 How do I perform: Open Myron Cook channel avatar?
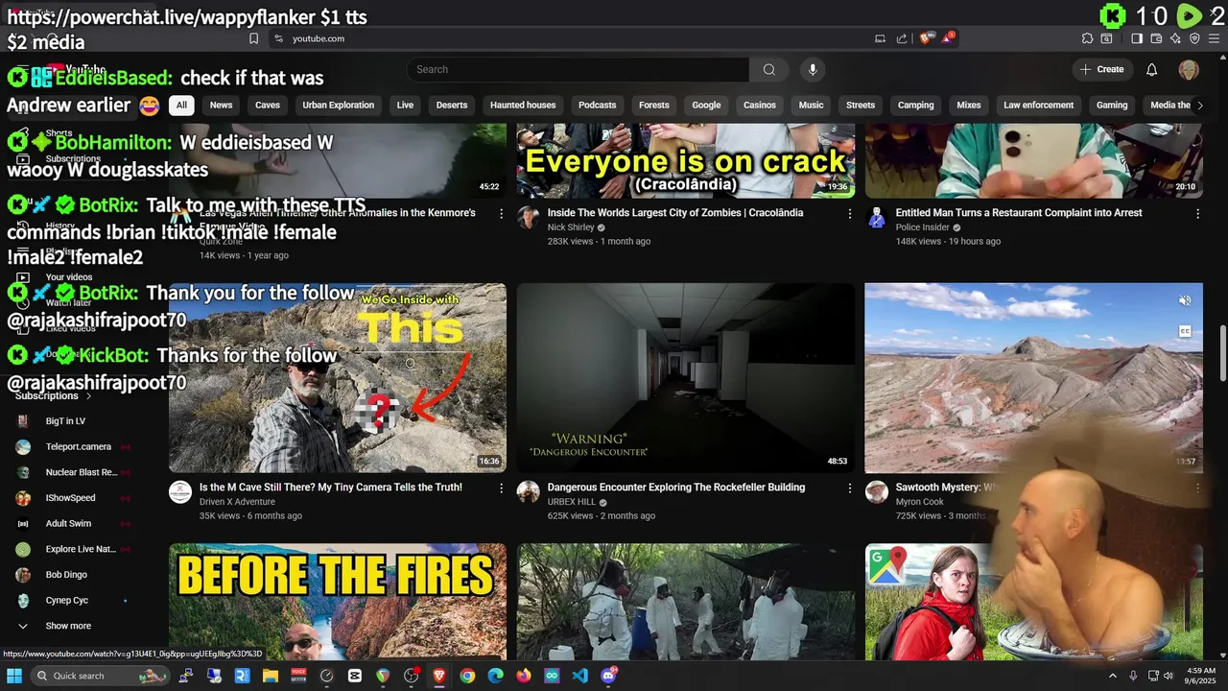point(876,492)
